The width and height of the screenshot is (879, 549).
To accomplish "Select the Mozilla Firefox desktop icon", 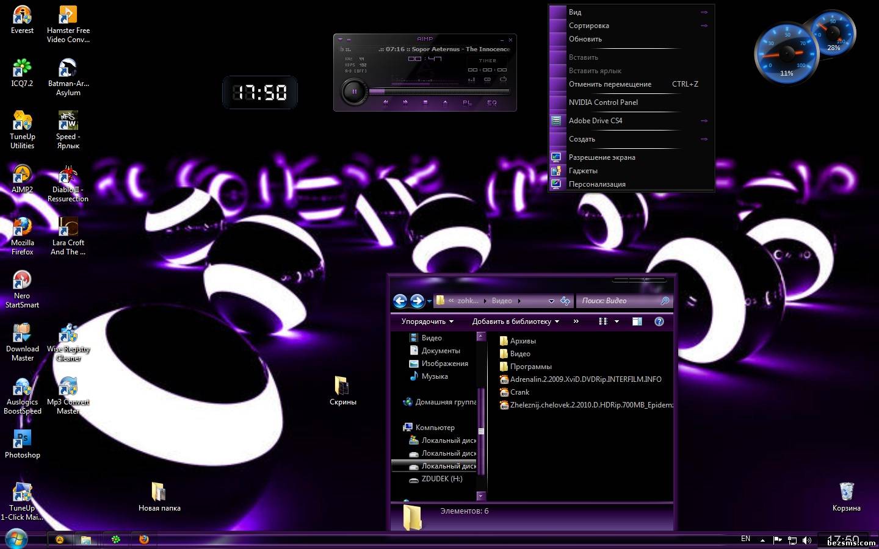I will 23,235.
